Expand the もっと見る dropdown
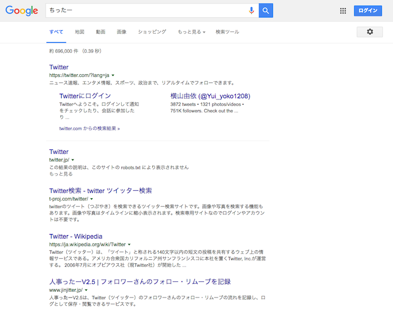The image size is (393, 316). (191, 32)
